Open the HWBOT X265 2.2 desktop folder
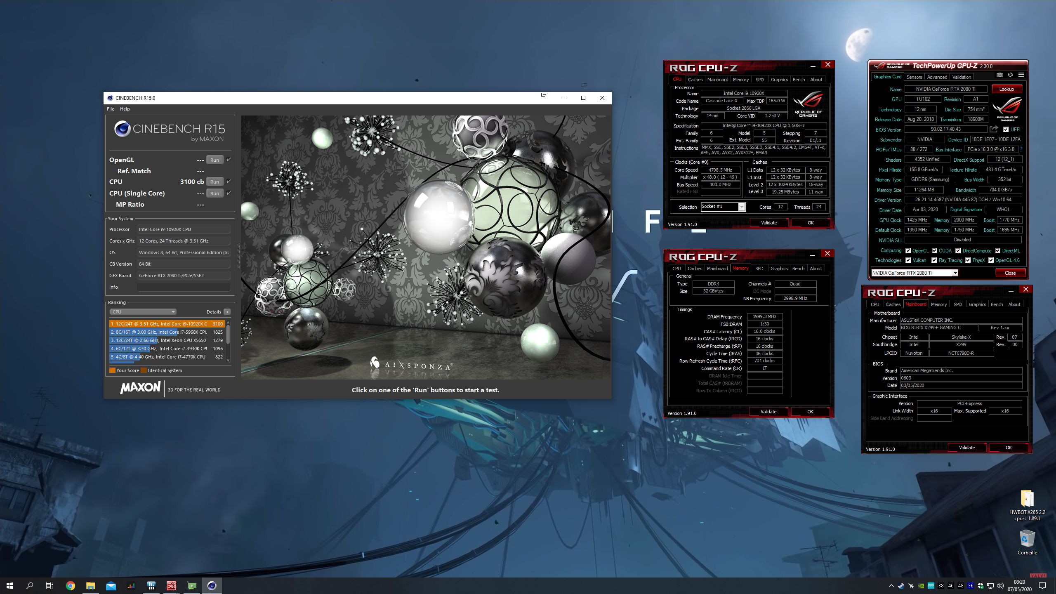This screenshot has width=1056, height=594. (1027, 505)
